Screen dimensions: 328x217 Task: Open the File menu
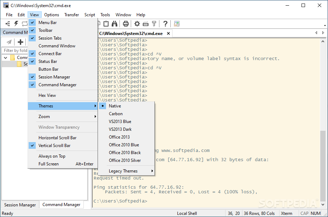pos(9,14)
